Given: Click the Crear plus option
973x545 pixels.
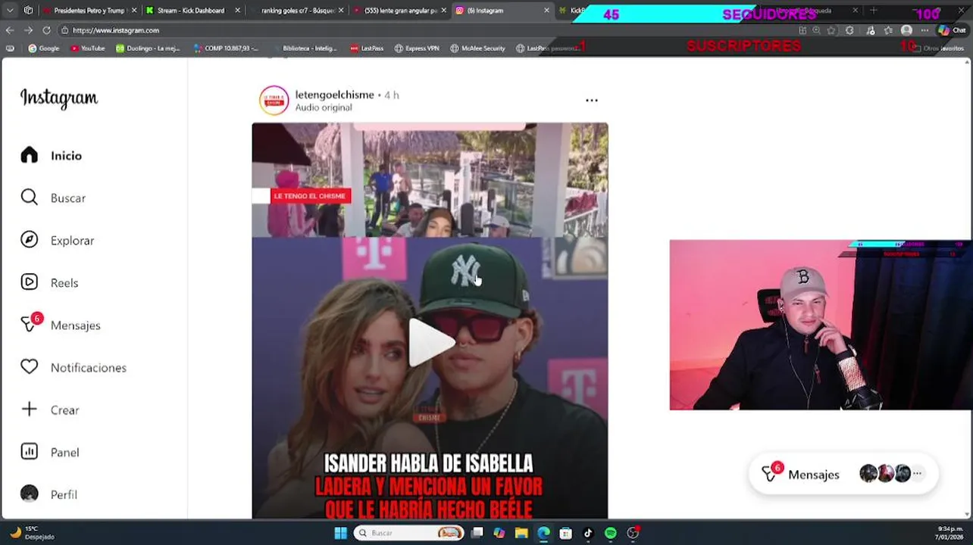Looking at the screenshot, I should click(x=50, y=410).
